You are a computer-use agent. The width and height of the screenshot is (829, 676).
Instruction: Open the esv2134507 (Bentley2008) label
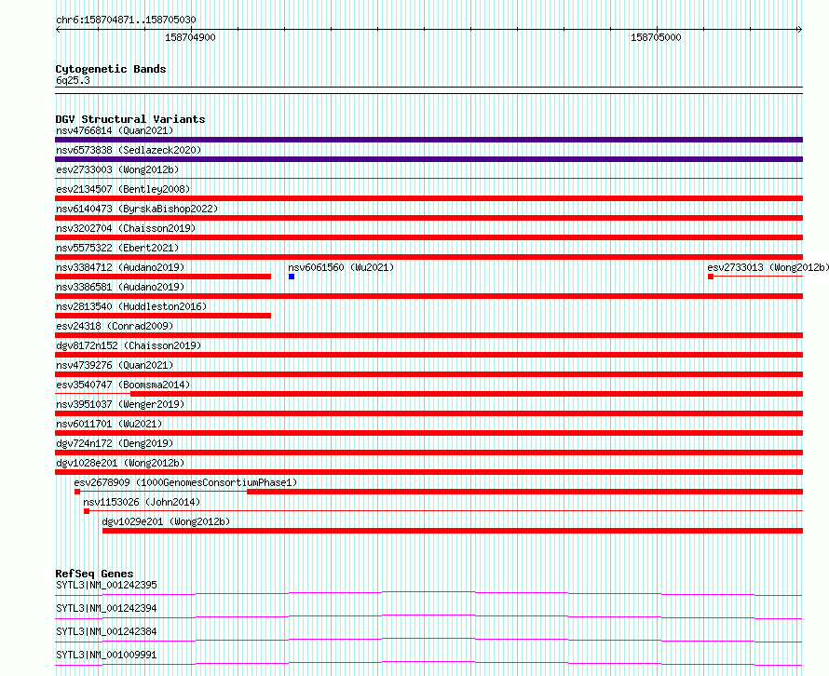(x=123, y=189)
